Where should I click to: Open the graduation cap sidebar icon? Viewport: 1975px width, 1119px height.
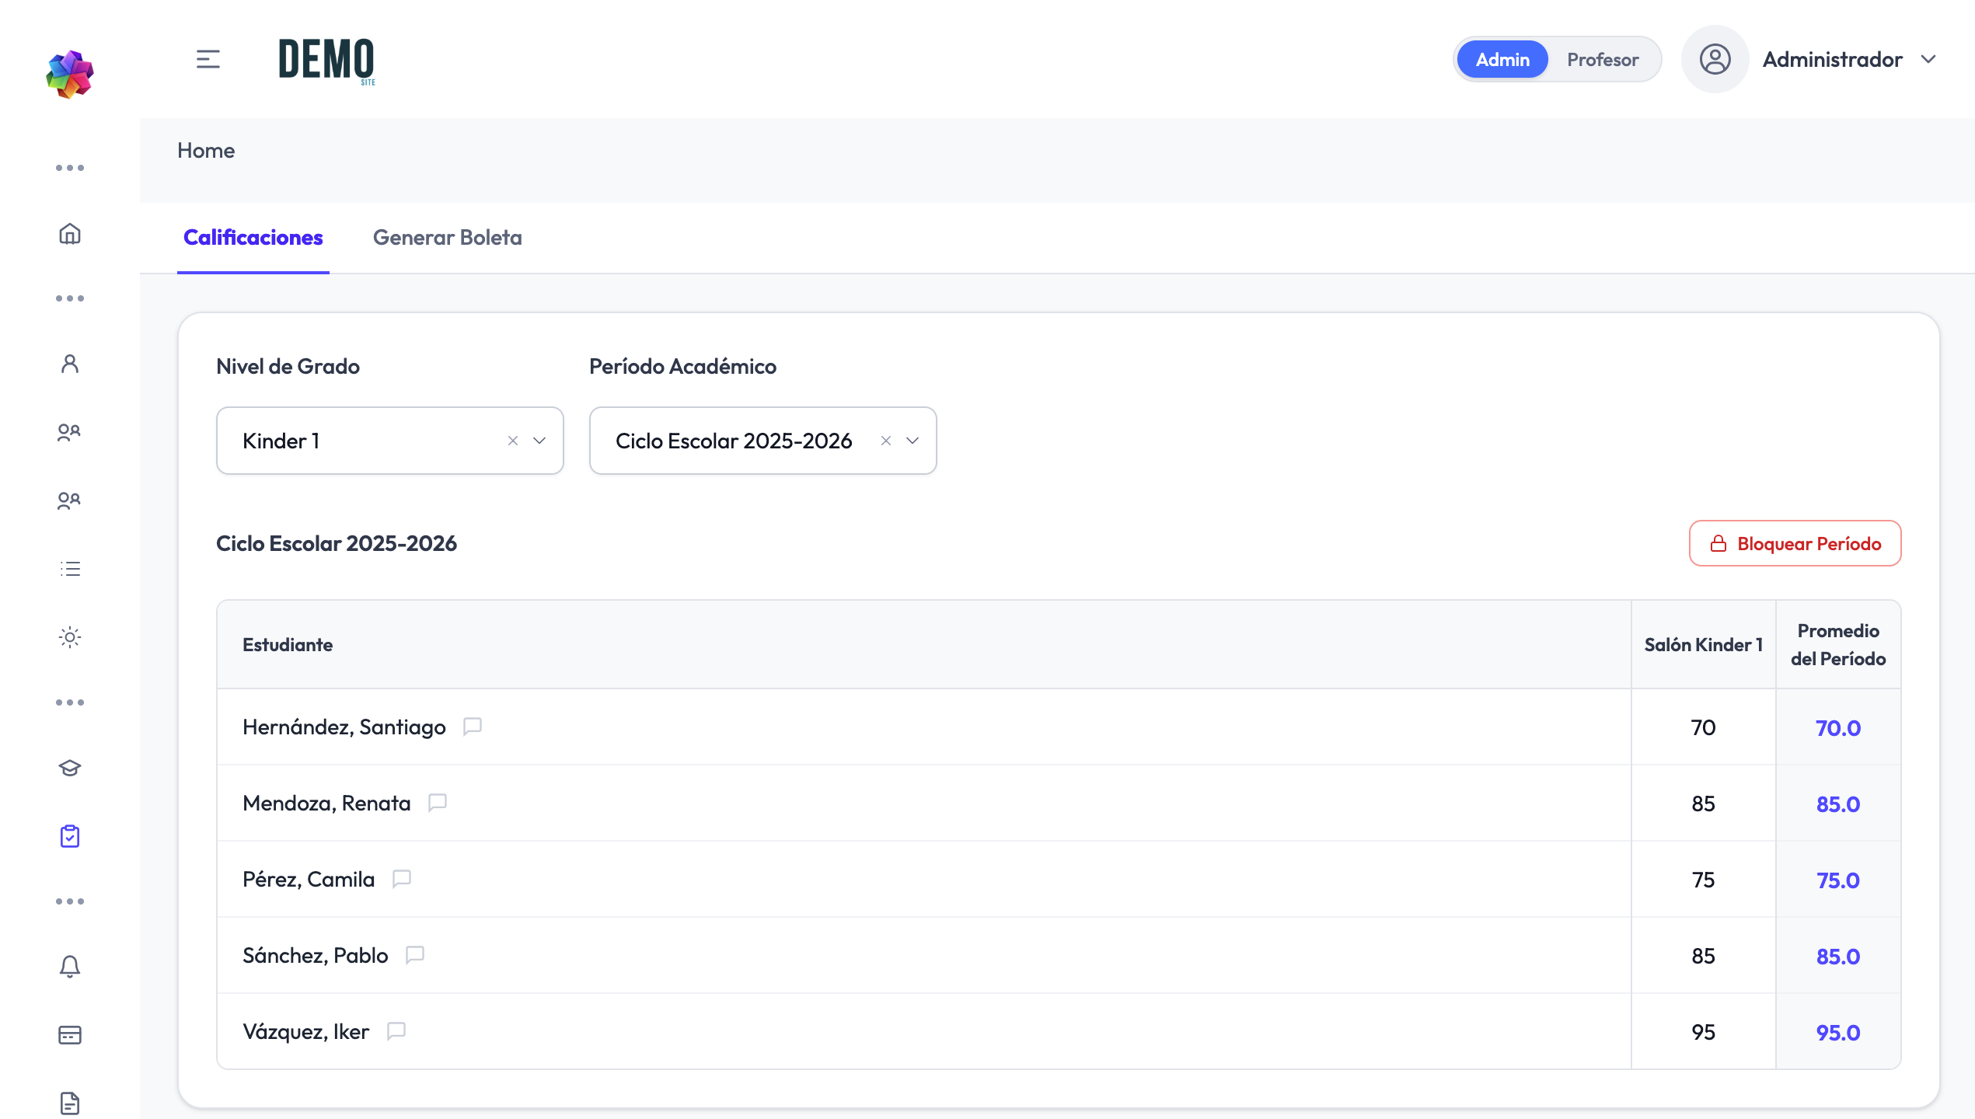(70, 768)
